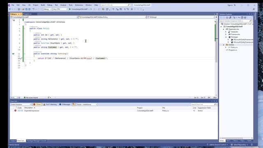Image resolution: width=263 pixels, height=148 pixels.
Task: Open the Debug menu
Action: tap(50, 5)
